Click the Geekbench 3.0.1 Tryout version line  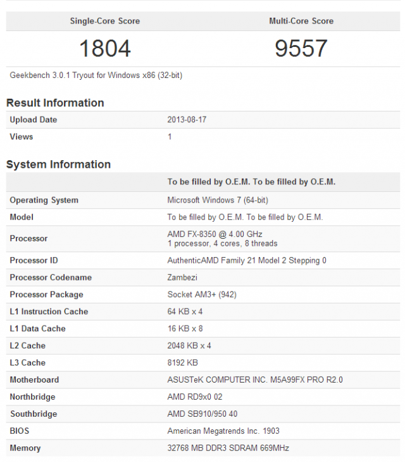(96, 75)
